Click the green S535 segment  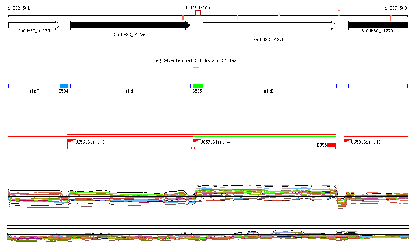[197, 86]
